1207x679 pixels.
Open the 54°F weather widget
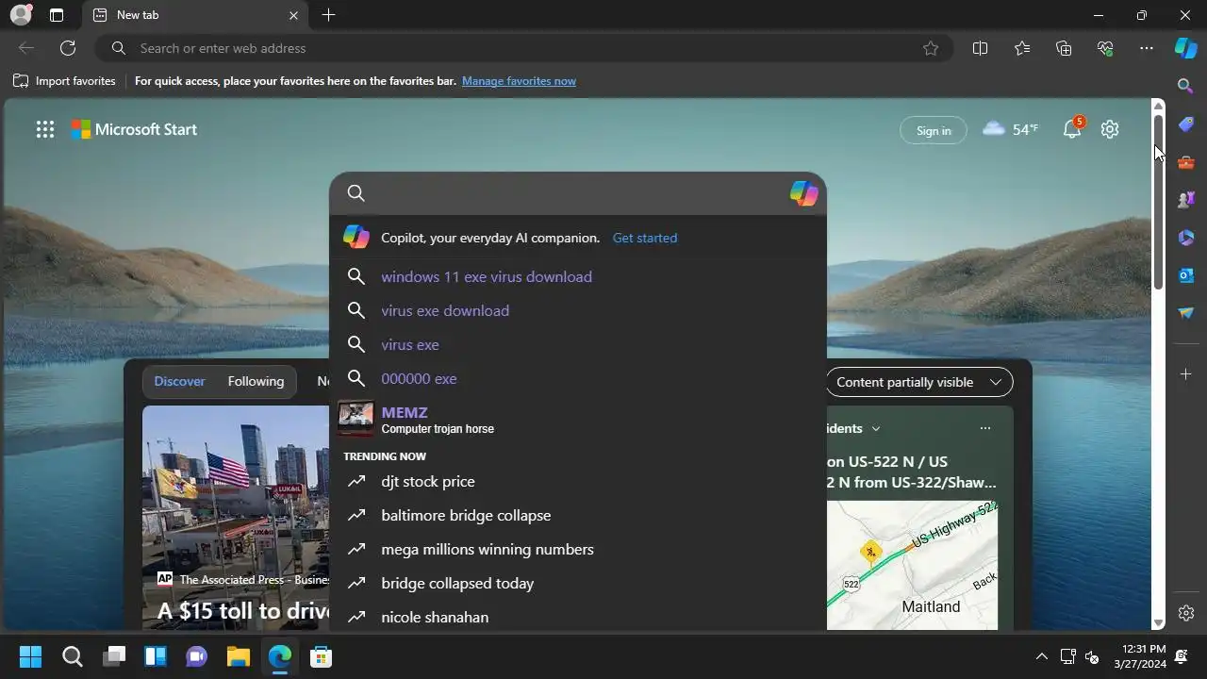pos(1010,129)
